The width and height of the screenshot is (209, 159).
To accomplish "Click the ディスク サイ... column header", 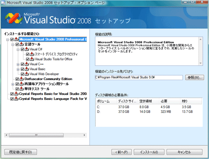I will click(127, 101).
